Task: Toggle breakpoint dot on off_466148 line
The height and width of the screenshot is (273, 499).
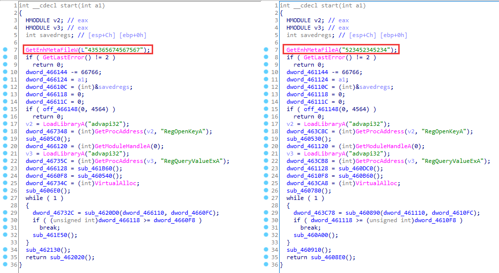Action: 5,109
